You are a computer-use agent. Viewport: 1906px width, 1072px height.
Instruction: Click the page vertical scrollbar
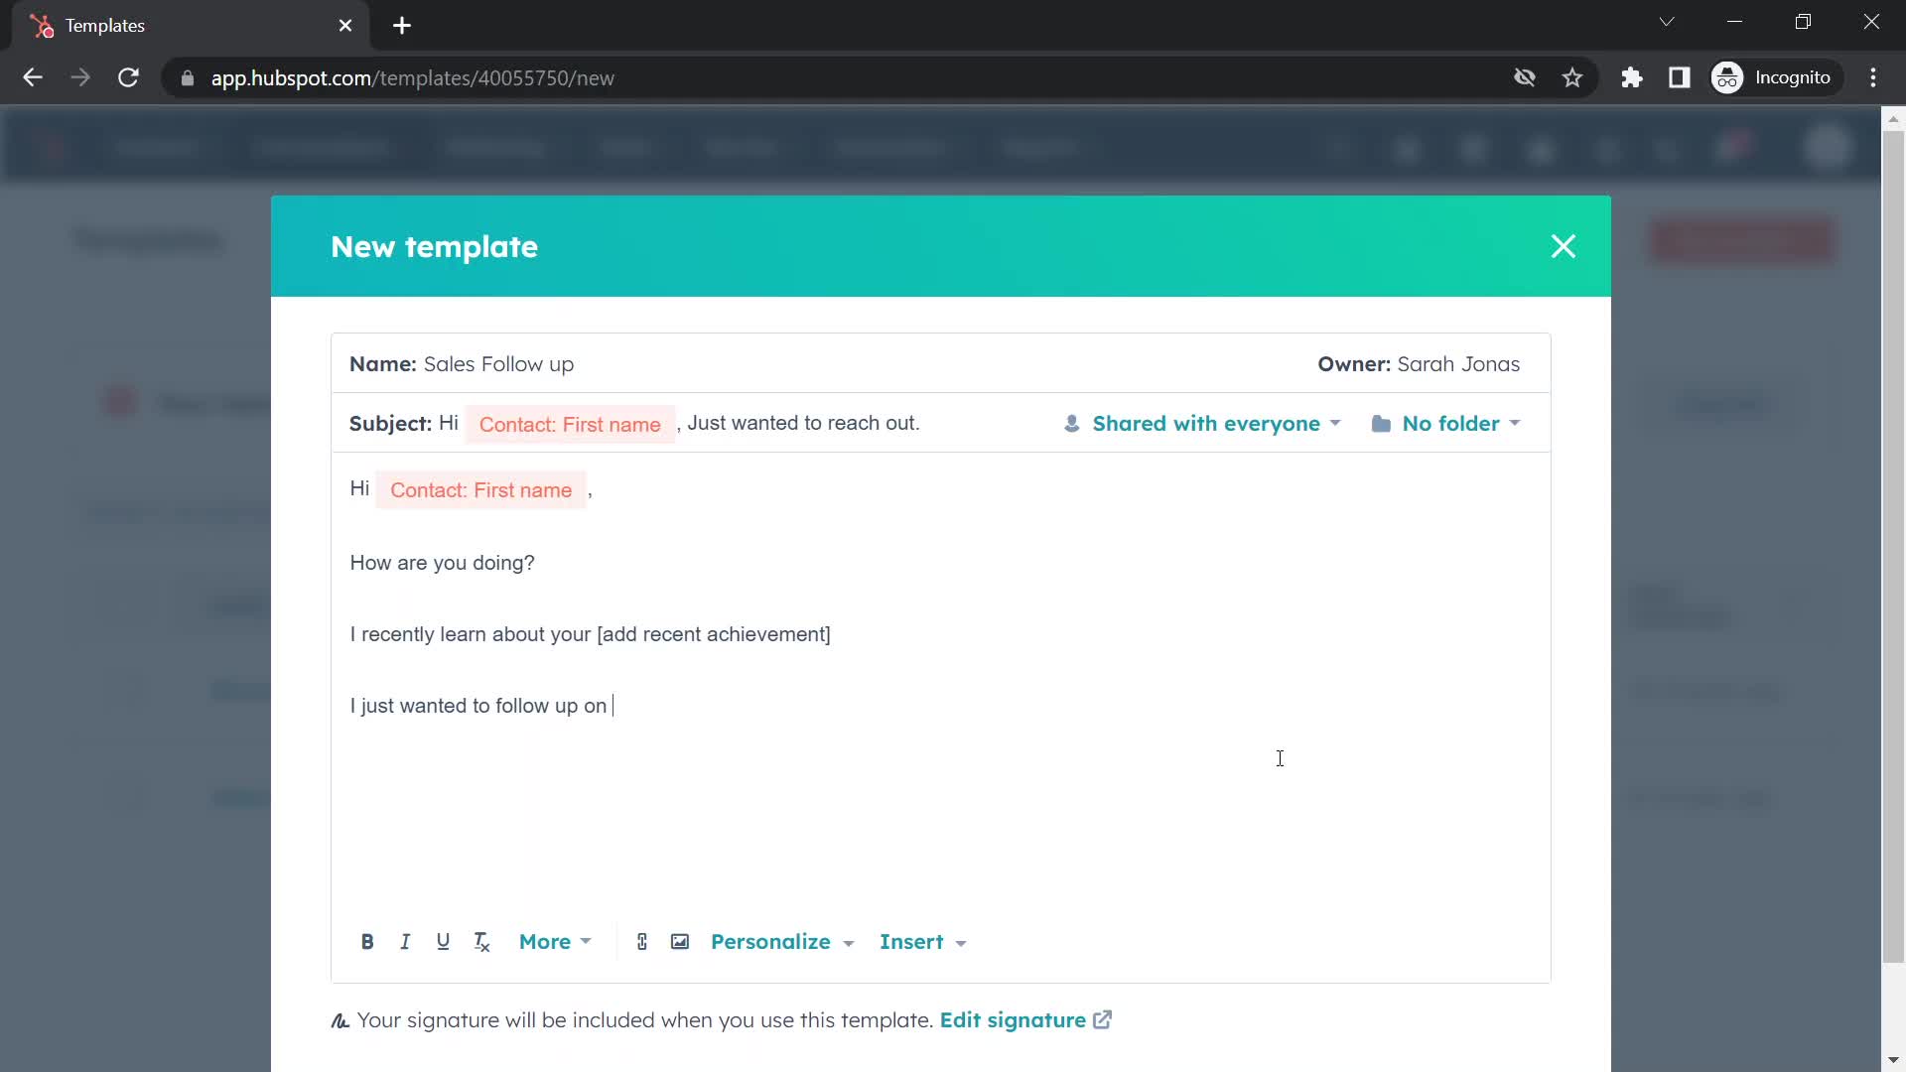(1893, 546)
